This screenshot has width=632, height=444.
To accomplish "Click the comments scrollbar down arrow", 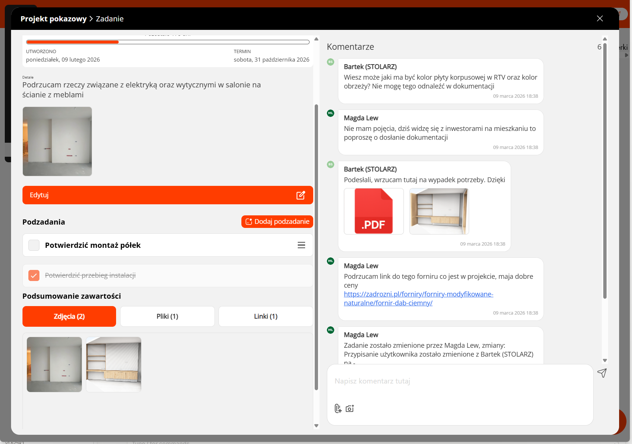I will point(605,360).
